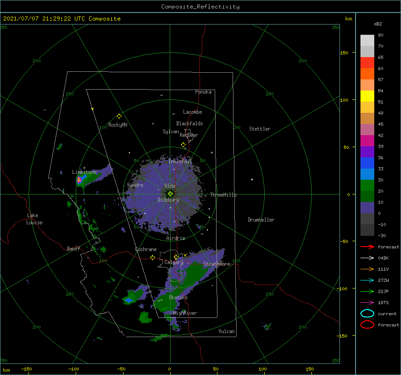Screen dimensions: 401x375
Task: Click the Drumheller label
Action: pos(261,220)
